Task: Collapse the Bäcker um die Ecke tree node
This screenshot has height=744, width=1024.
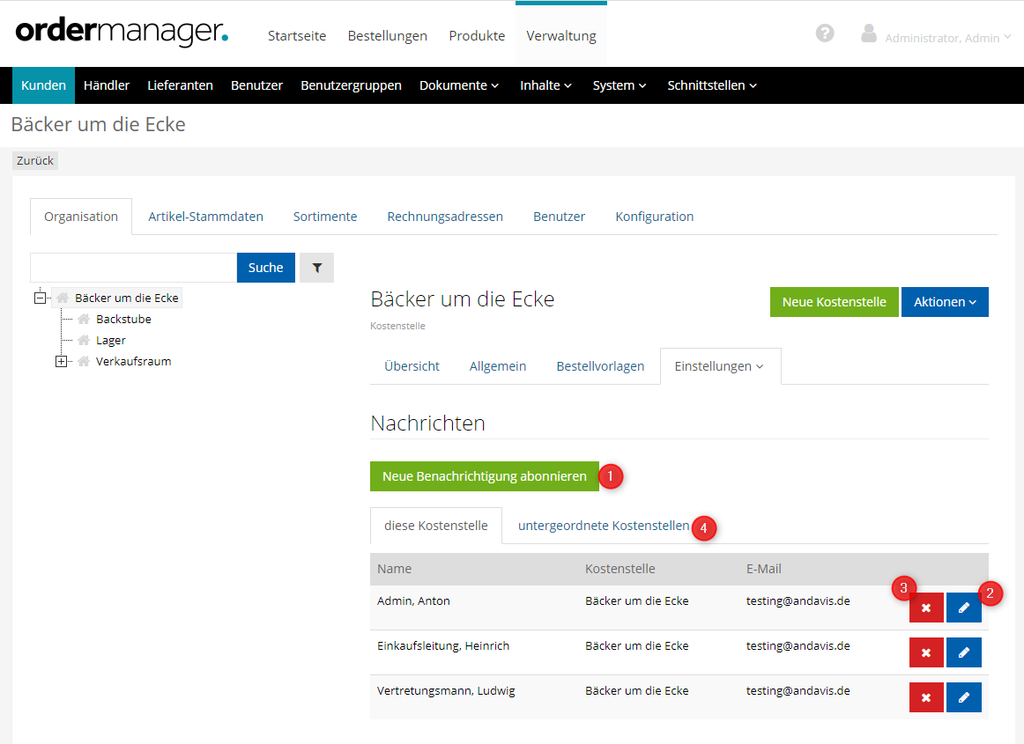Action: (x=40, y=298)
